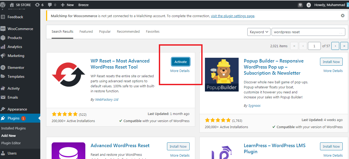The width and height of the screenshot is (349, 159).
Task: Open the WordPress logo menu
Action: [3, 5]
